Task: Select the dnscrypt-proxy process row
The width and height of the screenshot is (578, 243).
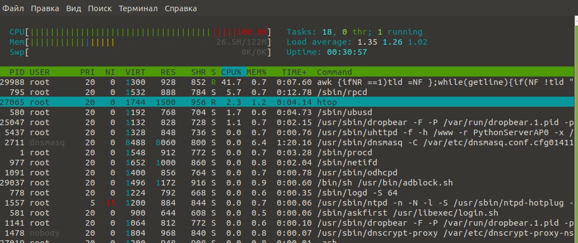Action: [x=287, y=233]
